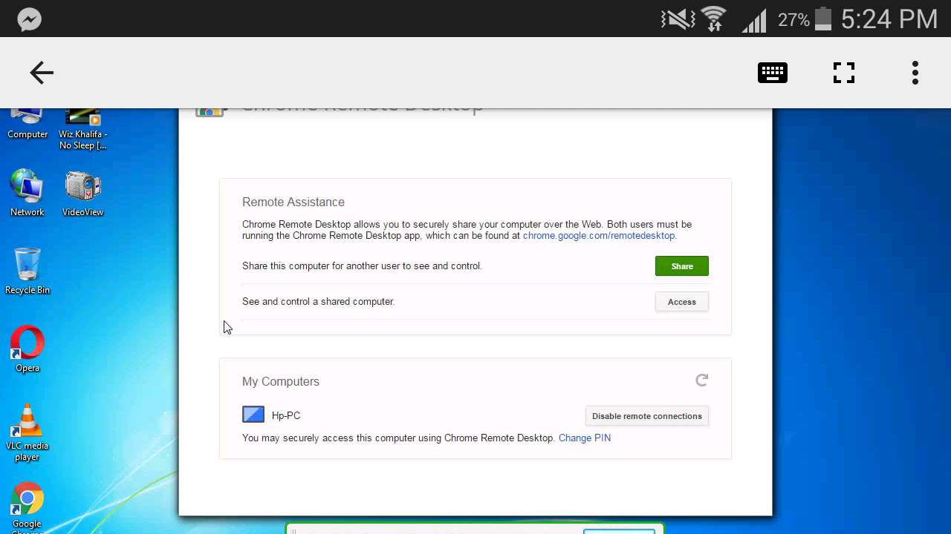
Task: Open the Network desktop icon
Action: (x=27, y=193)
